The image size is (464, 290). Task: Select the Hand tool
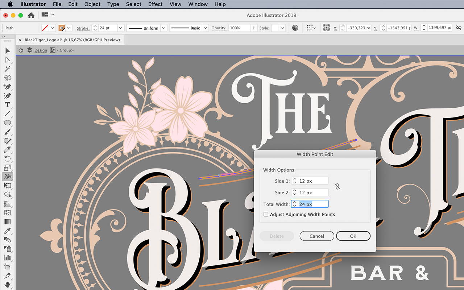pos(7,285)
